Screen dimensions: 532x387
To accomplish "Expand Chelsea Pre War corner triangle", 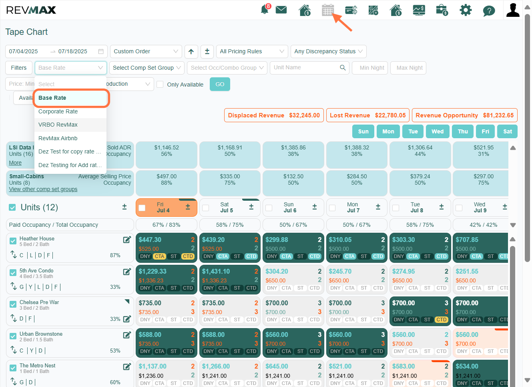I will [127, 301].
